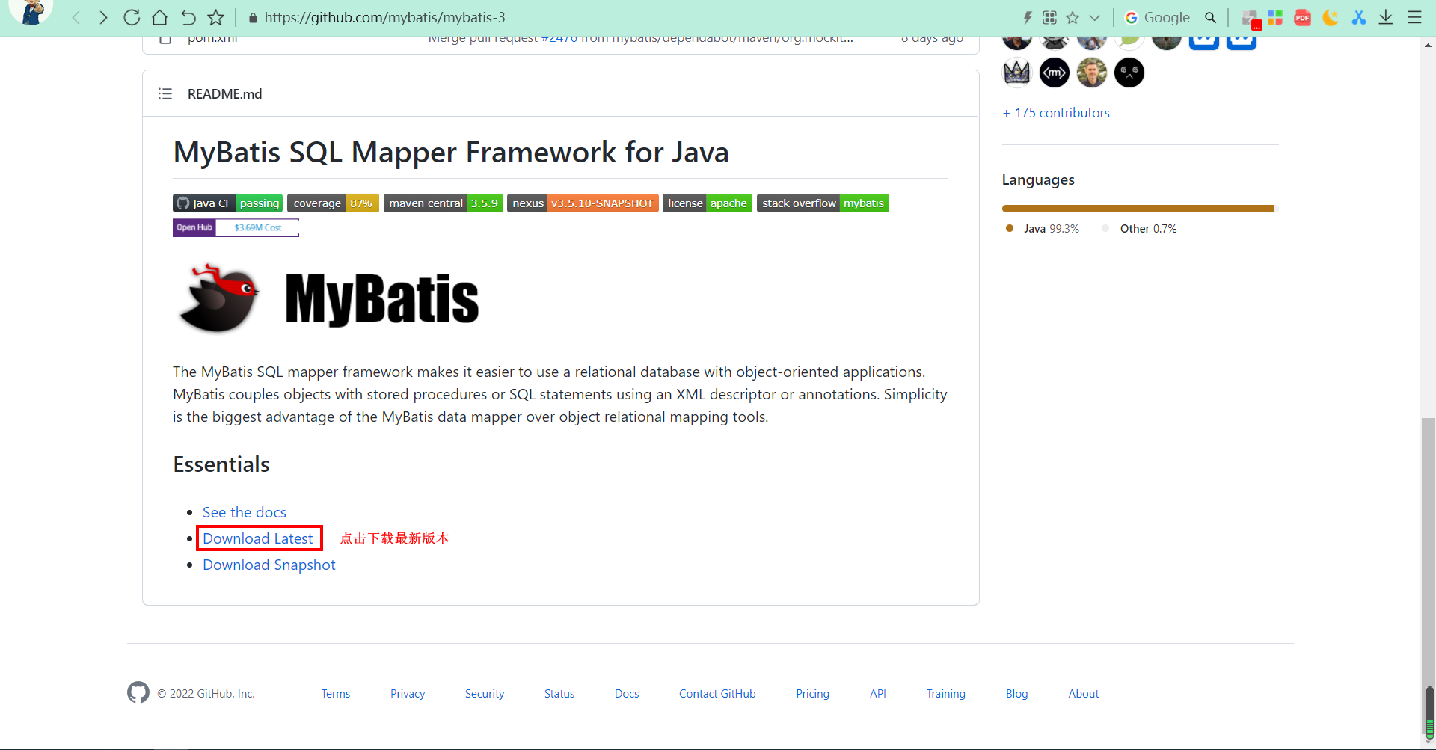Open the Terms footer link
Screen dimensions: 1436x750
[336, 694]
